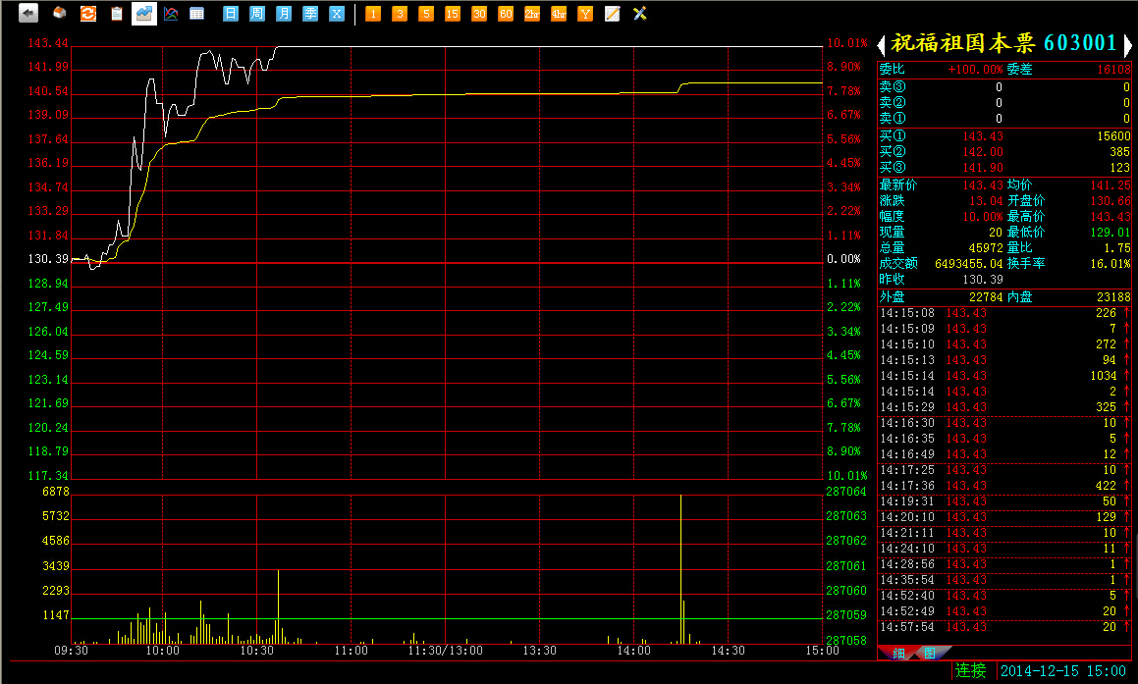Select the 14:57:54 last trade row

point(1004,627)
